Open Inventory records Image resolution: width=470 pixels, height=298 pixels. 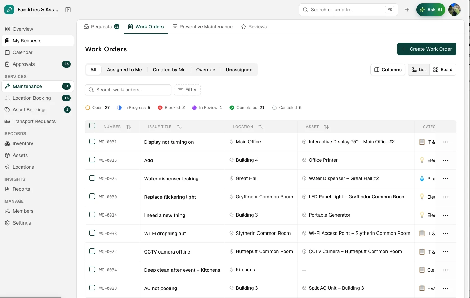(x=38, y=143)
